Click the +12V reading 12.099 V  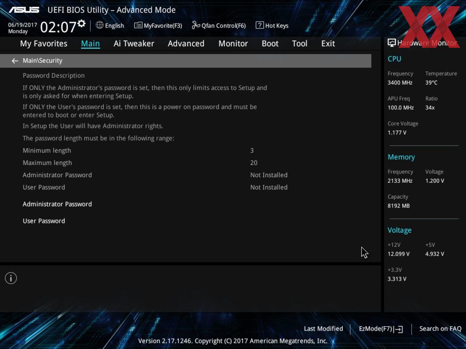398,254
